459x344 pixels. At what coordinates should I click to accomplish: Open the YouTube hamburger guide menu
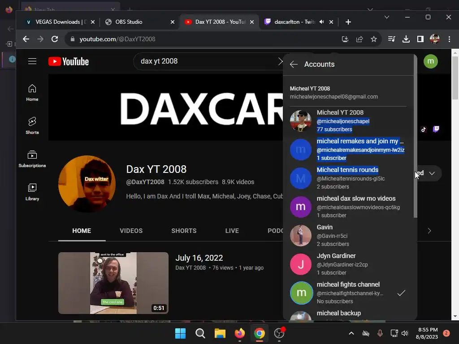(x=32, y=61)
